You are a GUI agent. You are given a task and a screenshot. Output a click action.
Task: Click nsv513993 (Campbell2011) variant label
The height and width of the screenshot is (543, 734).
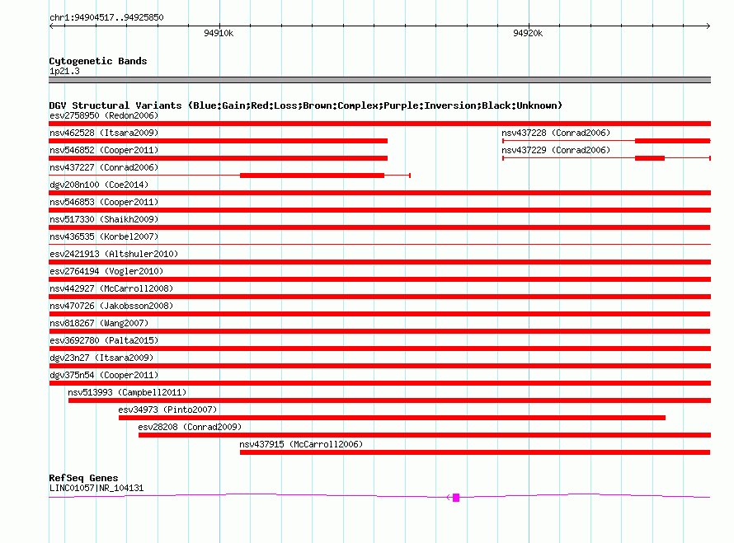pos(127,392)
